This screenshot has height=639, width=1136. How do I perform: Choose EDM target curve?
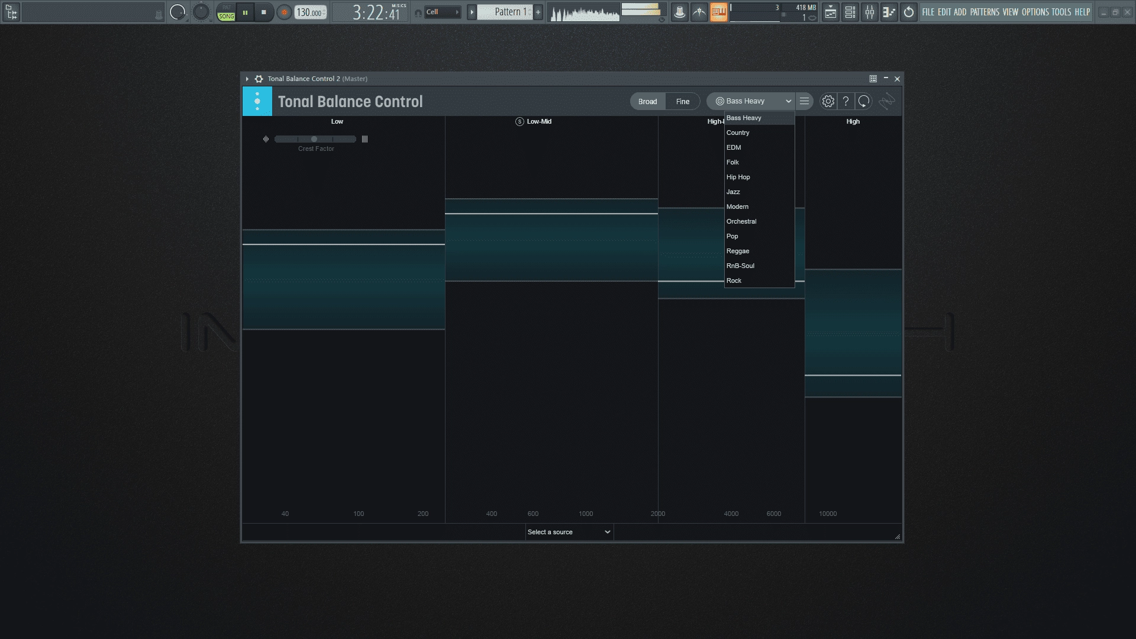[x=760, y=147]
